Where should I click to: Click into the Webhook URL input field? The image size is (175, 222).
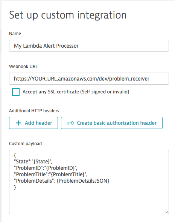point(89,79)
